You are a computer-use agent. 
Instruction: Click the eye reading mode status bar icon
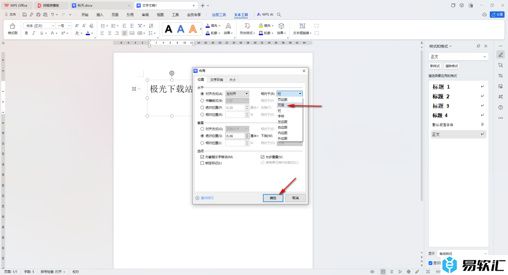point(372,272)
